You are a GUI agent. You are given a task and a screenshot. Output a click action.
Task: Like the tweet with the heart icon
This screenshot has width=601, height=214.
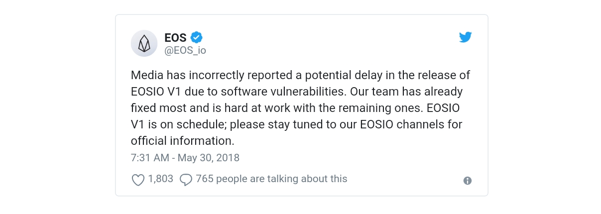tap(138, 180)
